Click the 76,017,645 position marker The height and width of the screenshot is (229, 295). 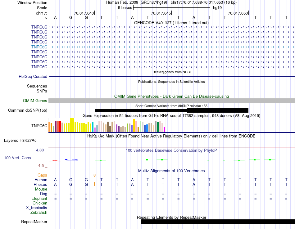point(161,13)
